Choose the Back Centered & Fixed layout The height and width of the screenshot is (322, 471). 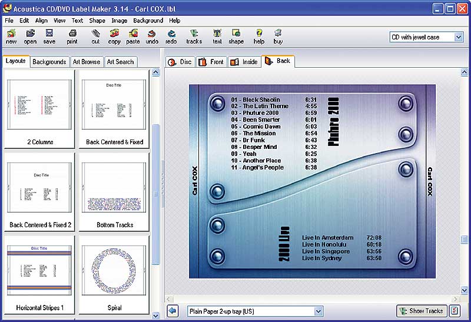click(114, 109)
